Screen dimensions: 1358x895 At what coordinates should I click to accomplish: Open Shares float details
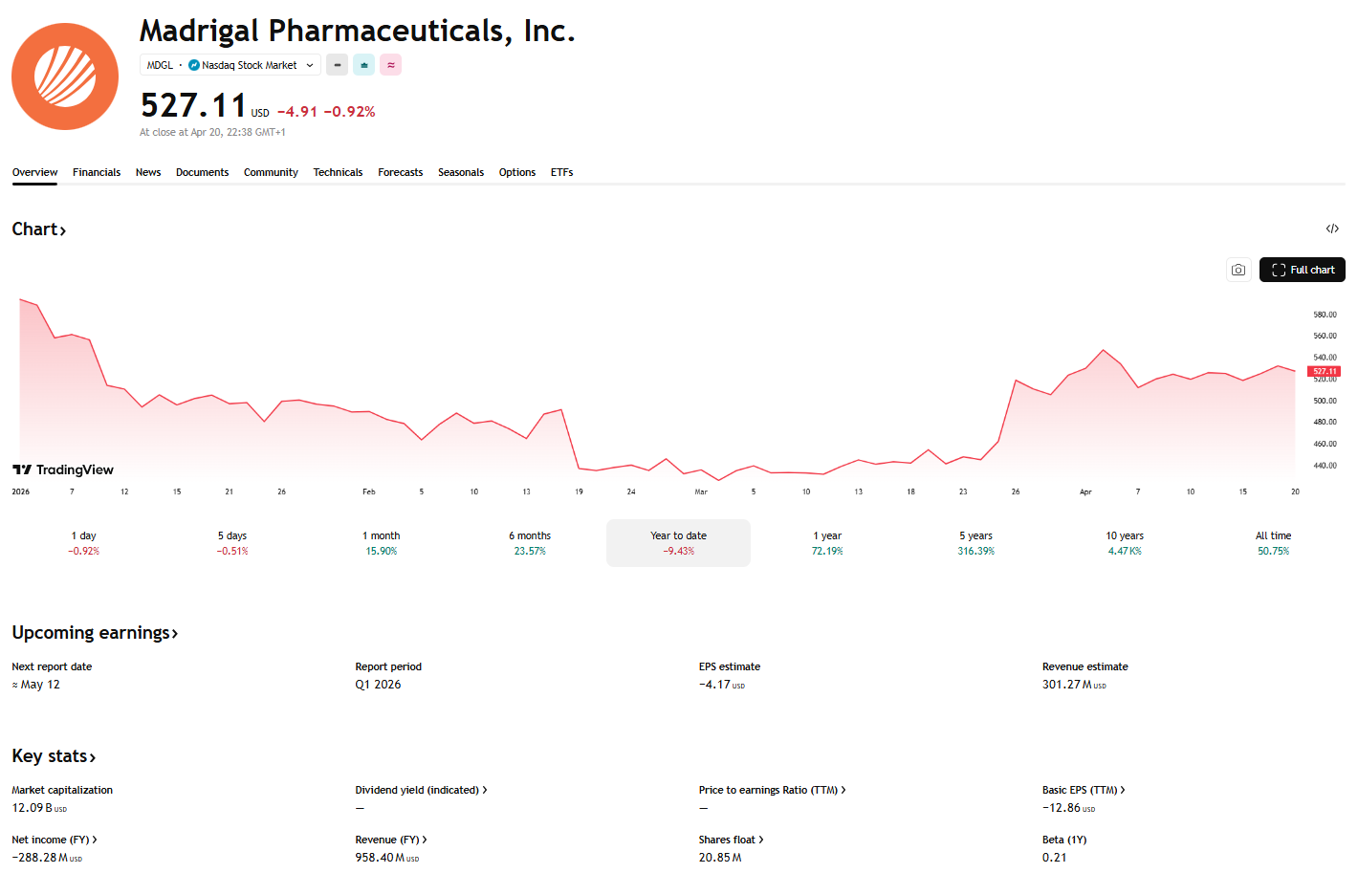click(x=731, y=840)
